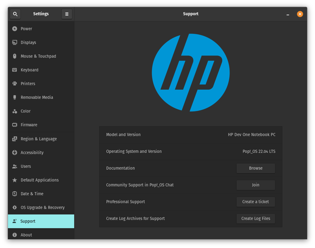Click the Accessibility person icon
The image size is (315, 248).
point(15,153)
